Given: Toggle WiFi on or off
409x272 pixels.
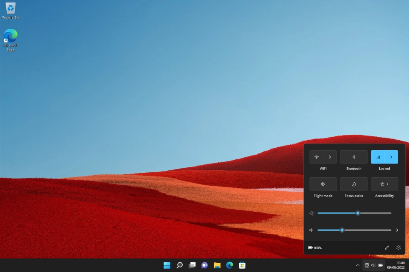Looking at the screenshot, I should pyautogui.click(x=317, y=157).
